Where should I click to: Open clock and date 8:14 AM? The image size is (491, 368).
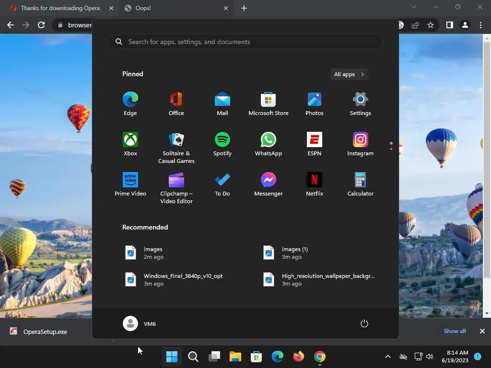(x=455, y=356)
